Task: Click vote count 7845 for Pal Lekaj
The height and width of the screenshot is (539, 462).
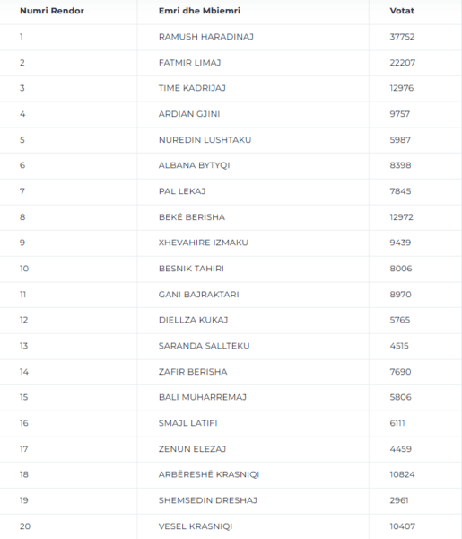Action: [x=400, y=191]
